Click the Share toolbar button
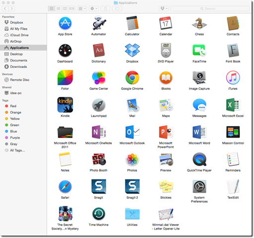 [x=105, y=8]
